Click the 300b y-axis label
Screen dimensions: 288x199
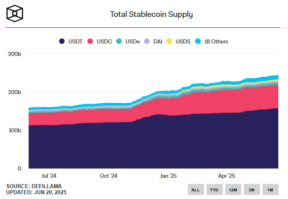pos(14,54)
